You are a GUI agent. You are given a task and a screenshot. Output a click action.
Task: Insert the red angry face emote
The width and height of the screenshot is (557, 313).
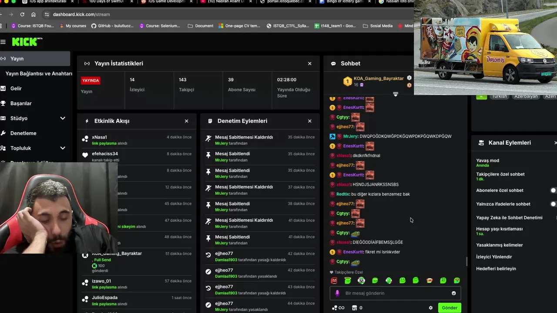(334, 280)
